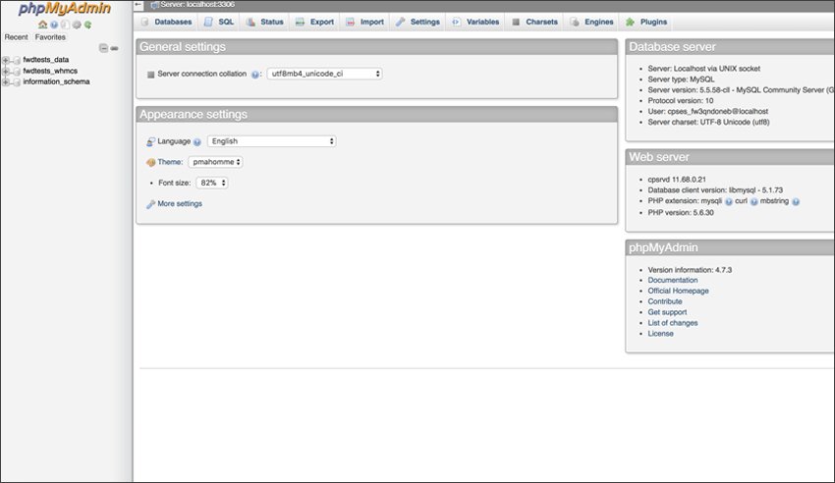Image resolution: width=835 pixels, height=483 pixels.
Task: Open the Engines tab
Action: coord(592,22)
